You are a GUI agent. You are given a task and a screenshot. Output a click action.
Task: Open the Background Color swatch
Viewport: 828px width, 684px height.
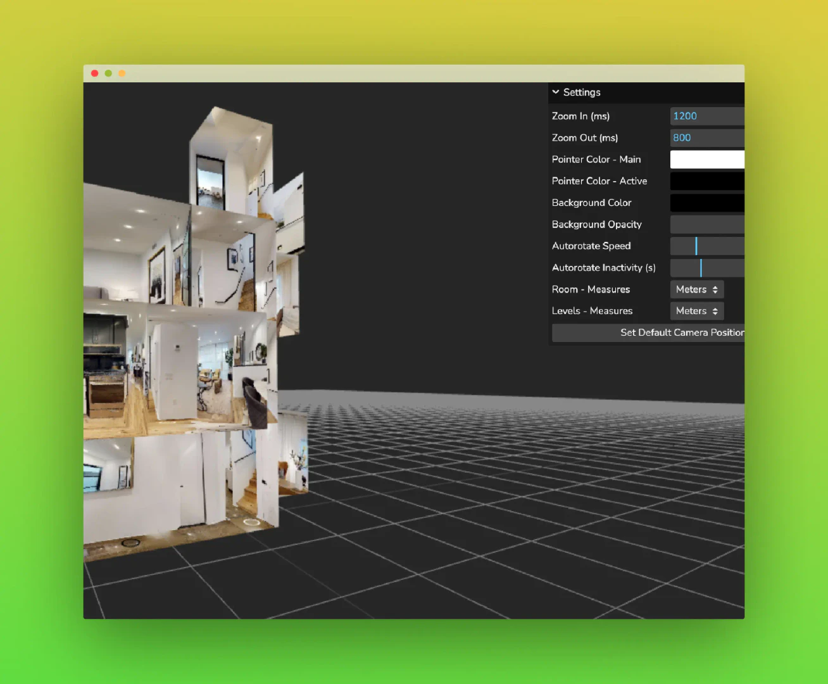[707, 203]
